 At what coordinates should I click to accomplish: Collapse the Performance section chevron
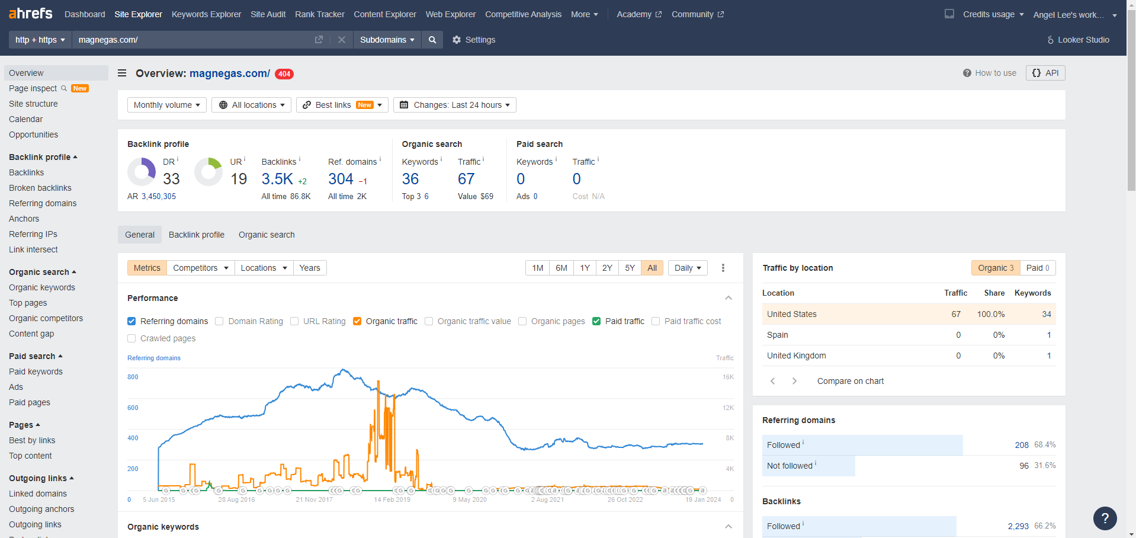coord(729,298)
